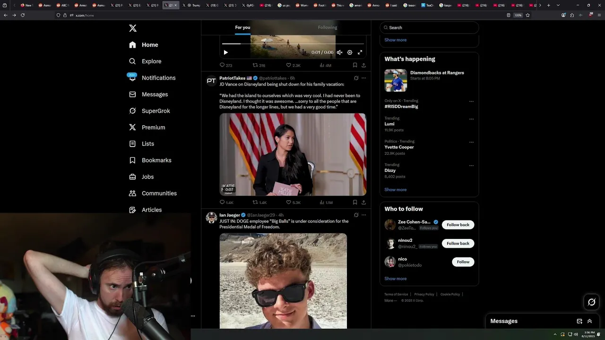Open Notifications in the sidebar
Screen dimensions: 605x340
click(152, 78)
